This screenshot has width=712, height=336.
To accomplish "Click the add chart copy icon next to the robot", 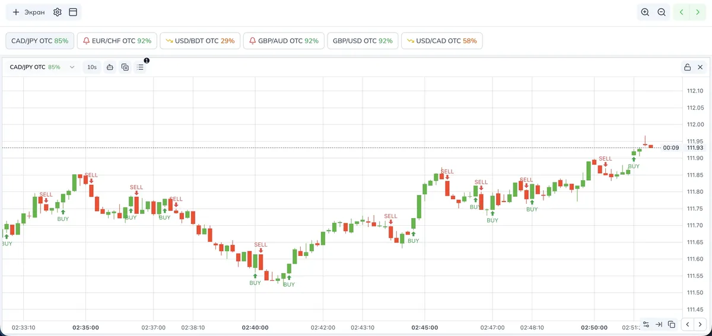I will click(125, 67).
